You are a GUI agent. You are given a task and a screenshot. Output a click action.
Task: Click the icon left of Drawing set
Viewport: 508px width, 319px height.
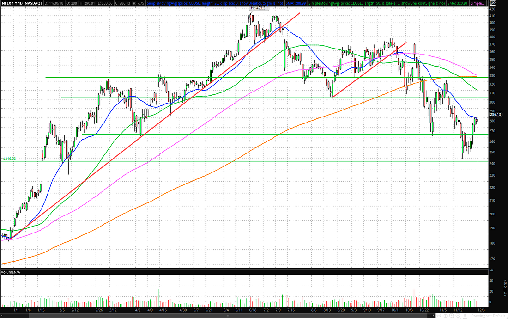tap(465, 316)
